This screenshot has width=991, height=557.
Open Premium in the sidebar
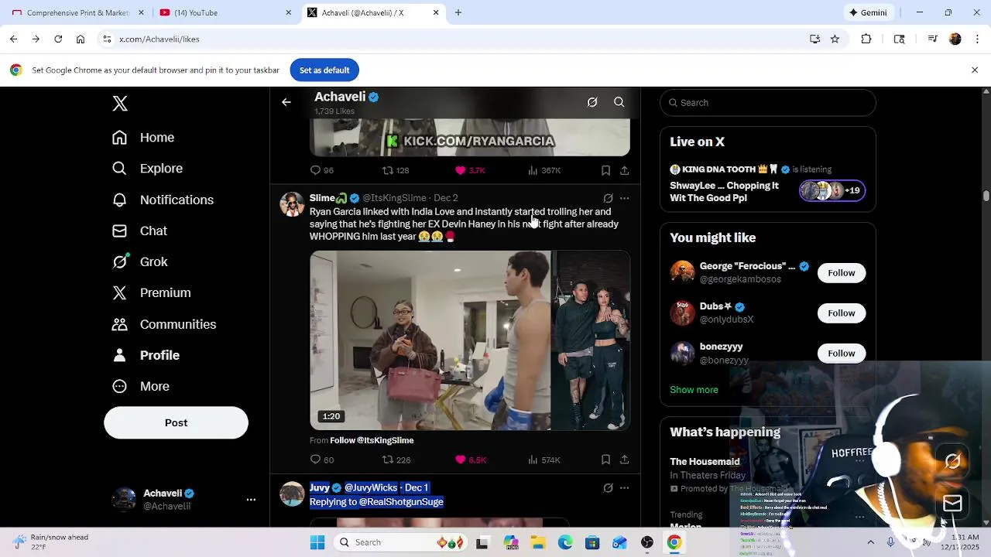pos(151,292)
